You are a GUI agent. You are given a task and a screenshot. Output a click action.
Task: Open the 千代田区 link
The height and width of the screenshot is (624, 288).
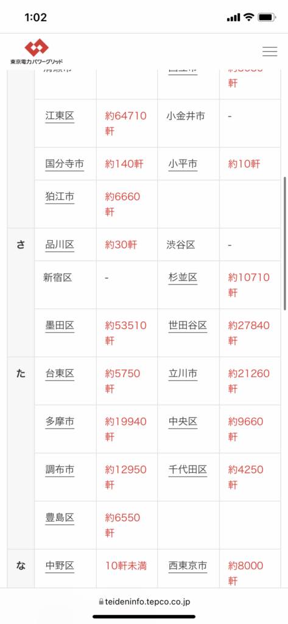188,470
